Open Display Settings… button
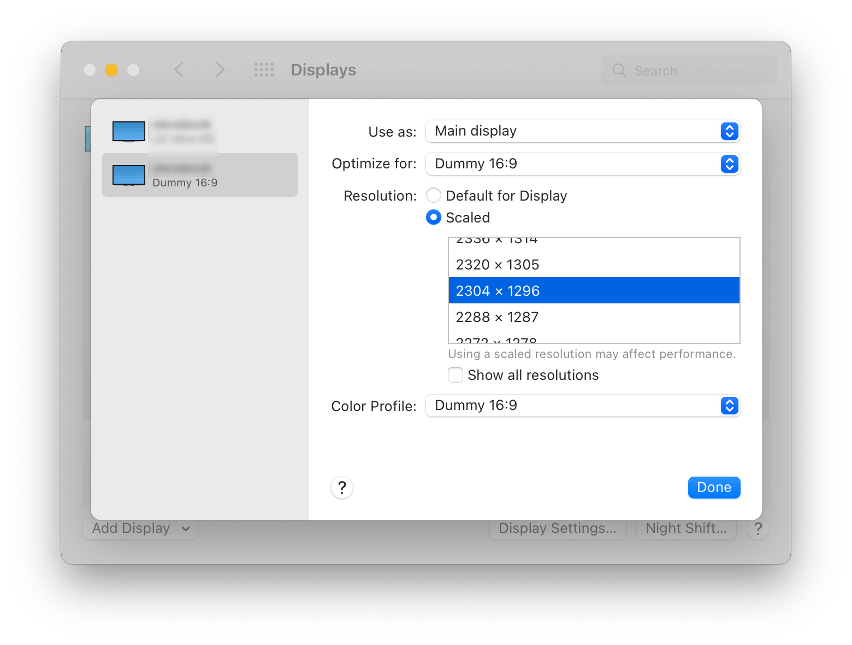The height and width of the screenshot is (645, 852). (558, 529)
